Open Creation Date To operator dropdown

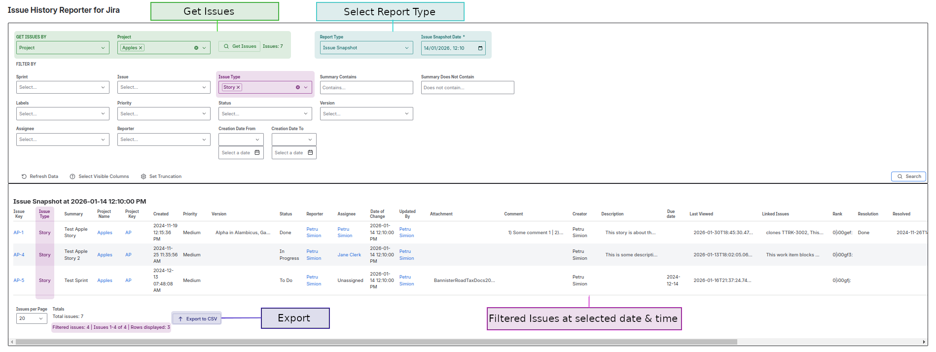(294, 140)
